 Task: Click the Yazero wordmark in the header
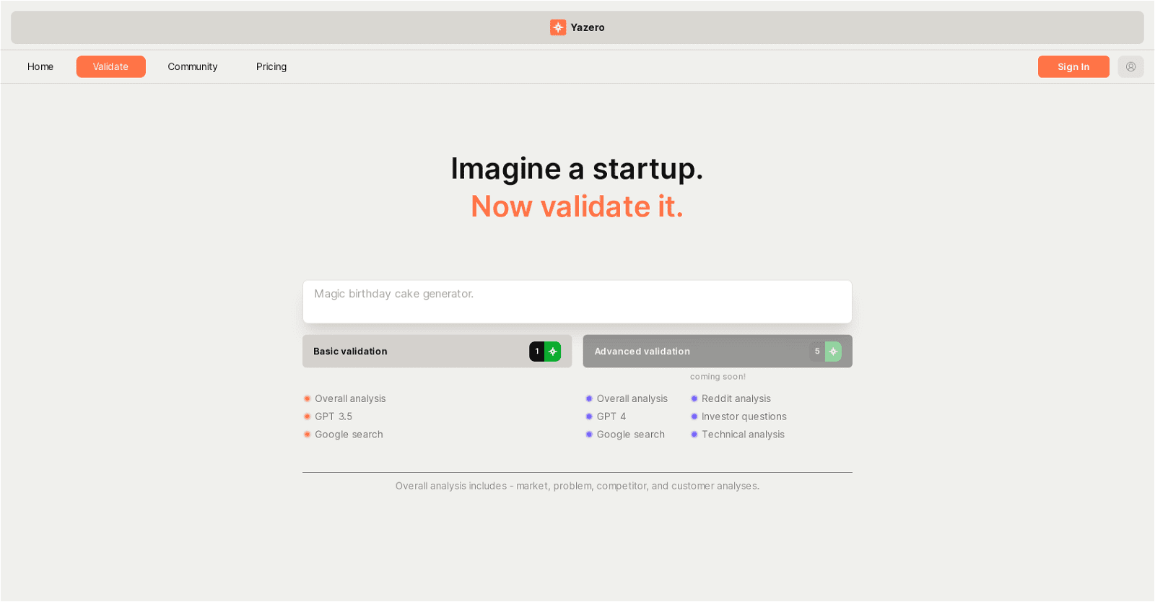tap(588, 27)
